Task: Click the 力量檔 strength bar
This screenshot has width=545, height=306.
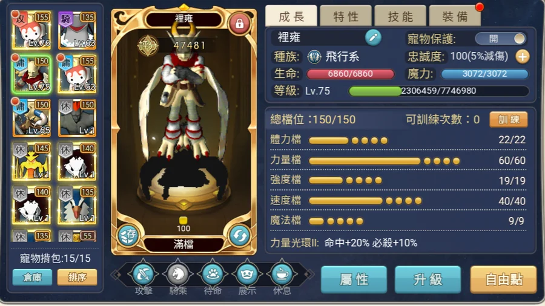Action: 398,160
